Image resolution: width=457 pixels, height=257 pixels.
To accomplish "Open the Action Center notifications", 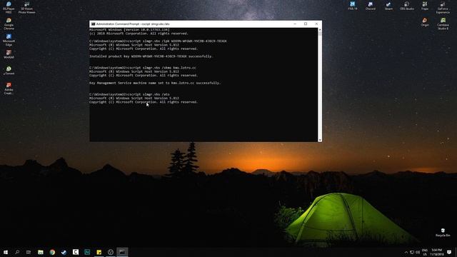I will [449, 252].
